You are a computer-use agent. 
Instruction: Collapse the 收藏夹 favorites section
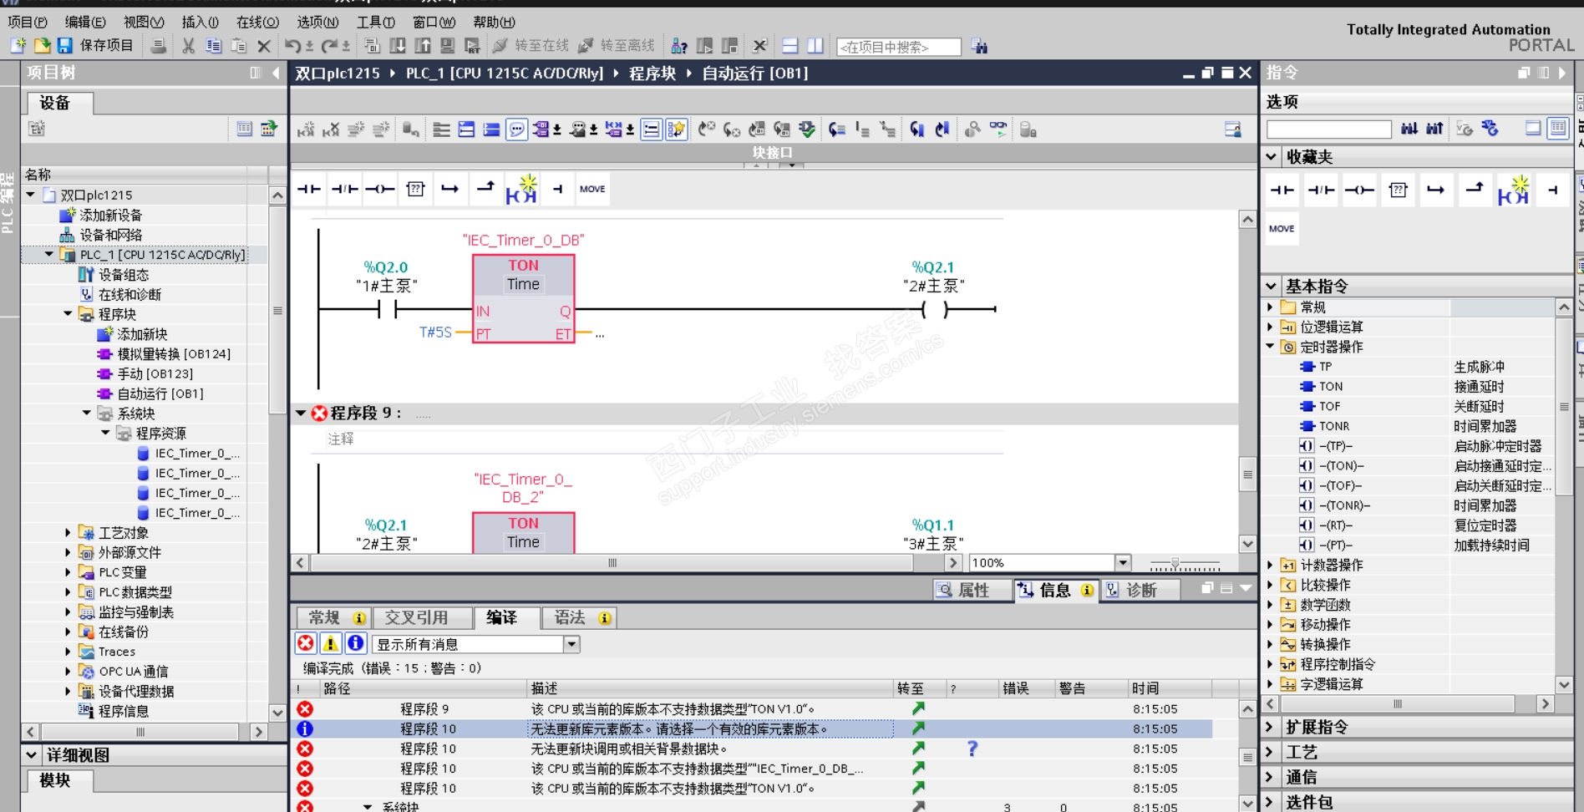1271,156
